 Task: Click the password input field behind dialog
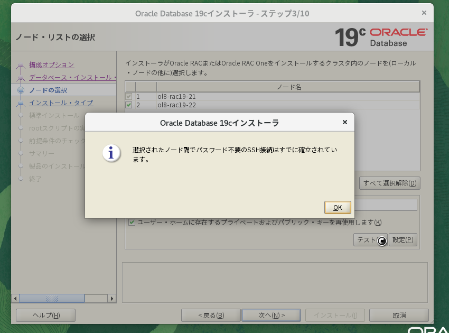(x=386, y=205)
